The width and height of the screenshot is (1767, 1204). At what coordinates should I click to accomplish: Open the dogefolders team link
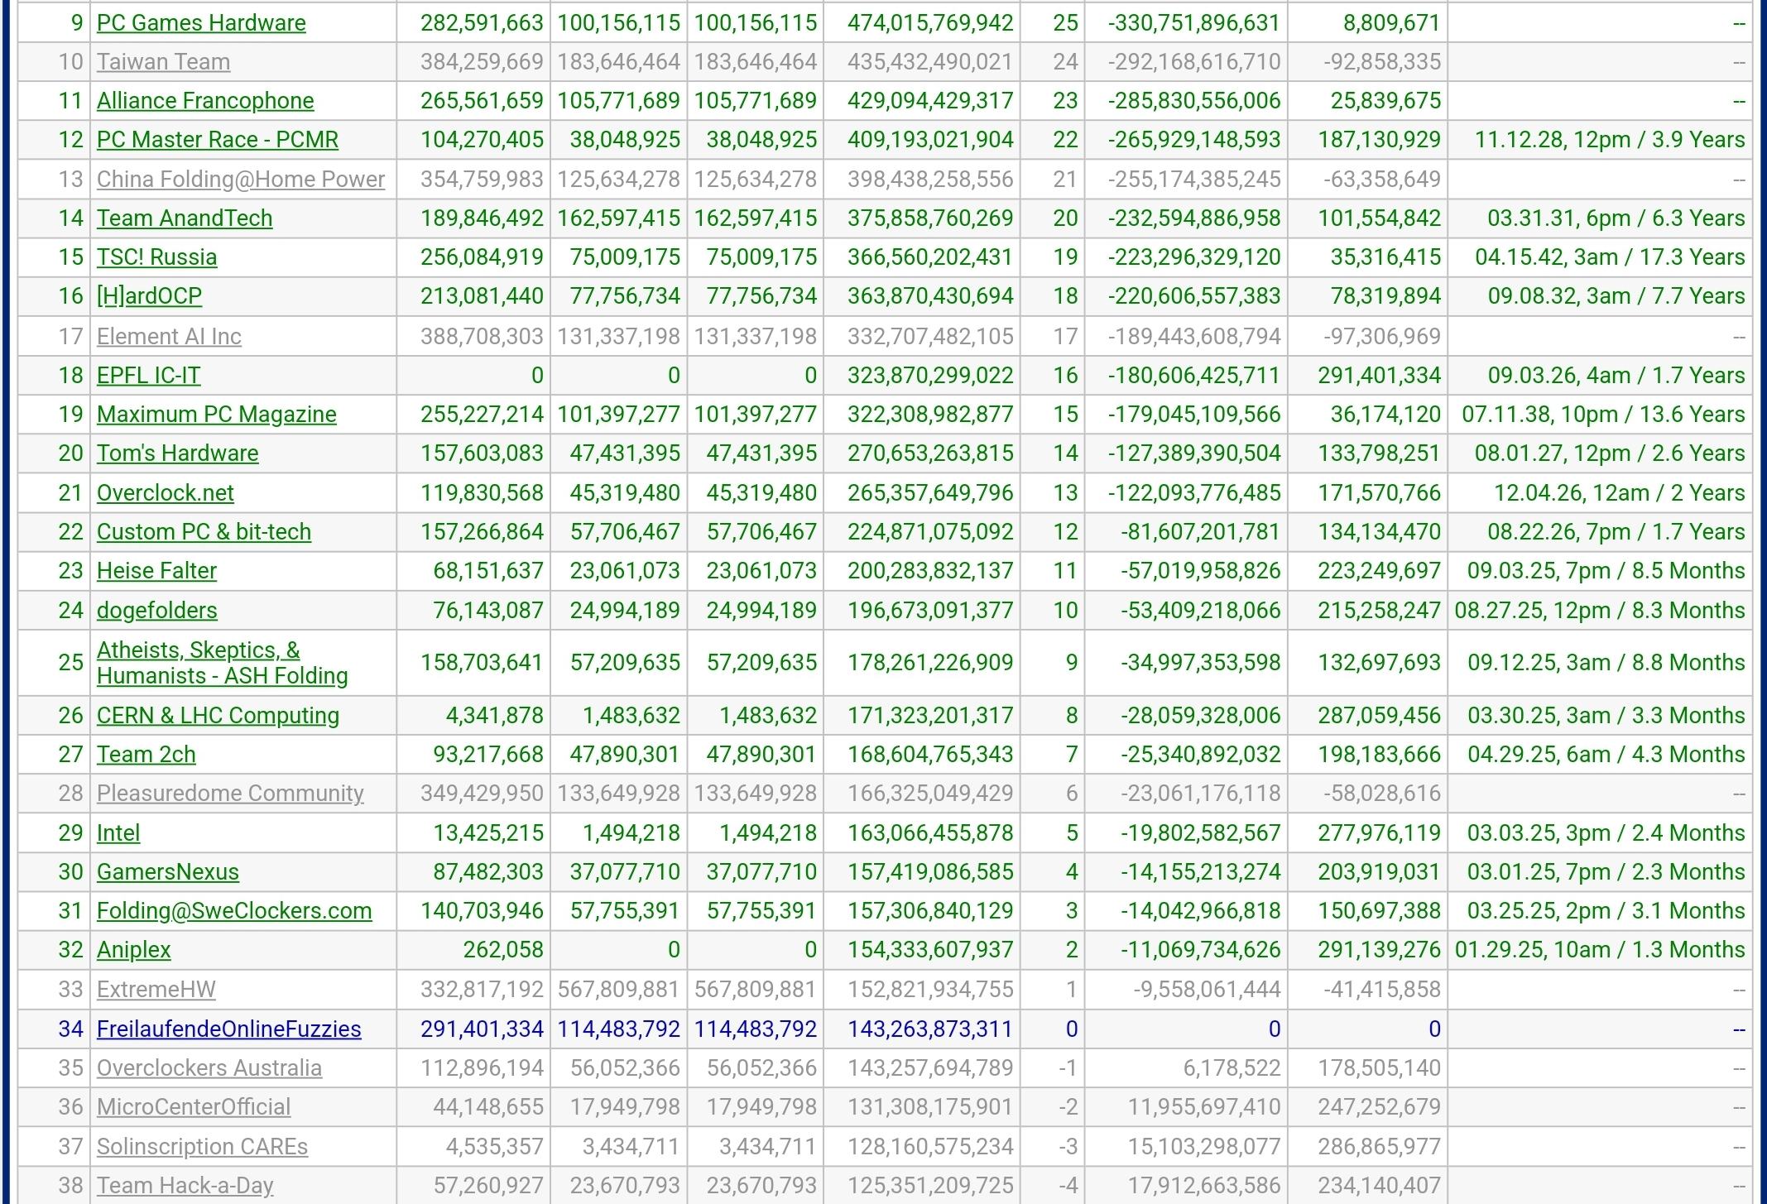pos(156,611)
